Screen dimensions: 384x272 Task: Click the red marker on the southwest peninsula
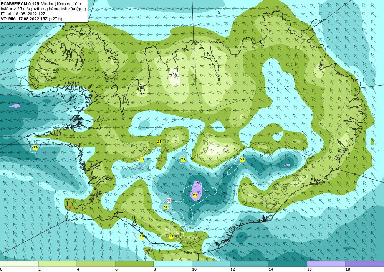coord(70,208)
